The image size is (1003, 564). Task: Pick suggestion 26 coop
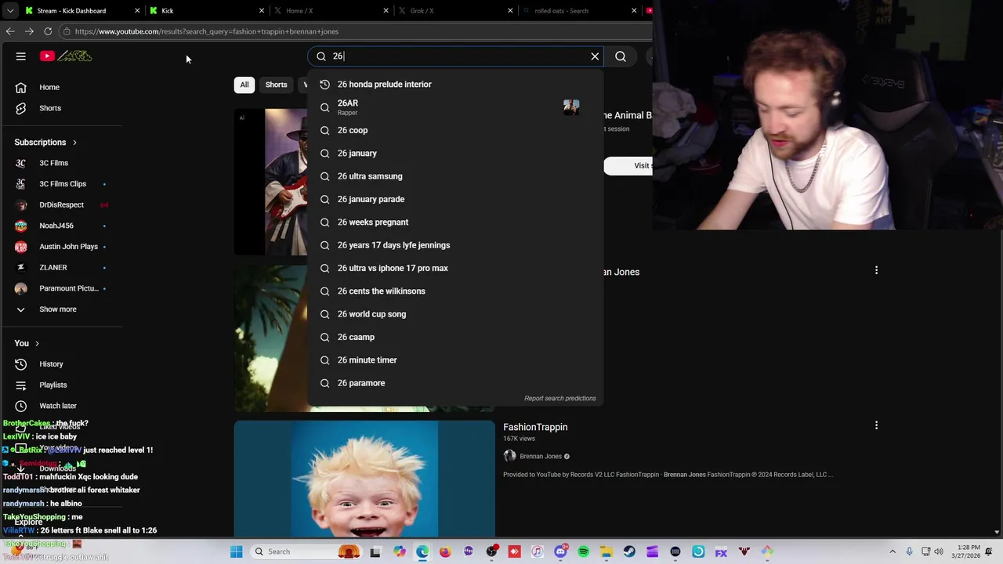point(455,131)
